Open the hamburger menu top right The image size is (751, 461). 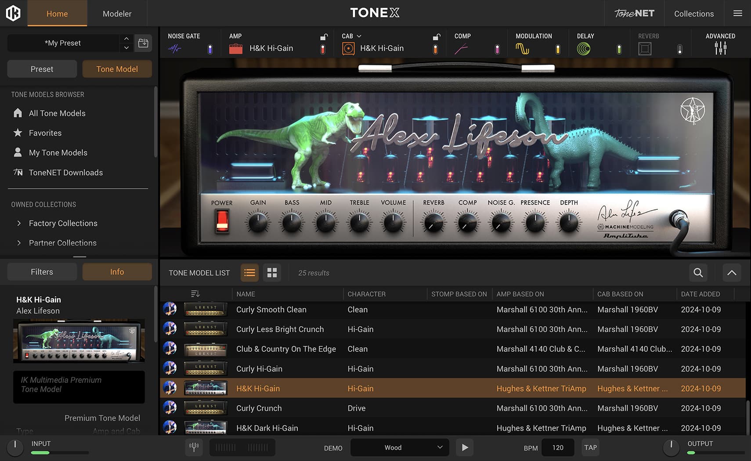tap(737, 13)
